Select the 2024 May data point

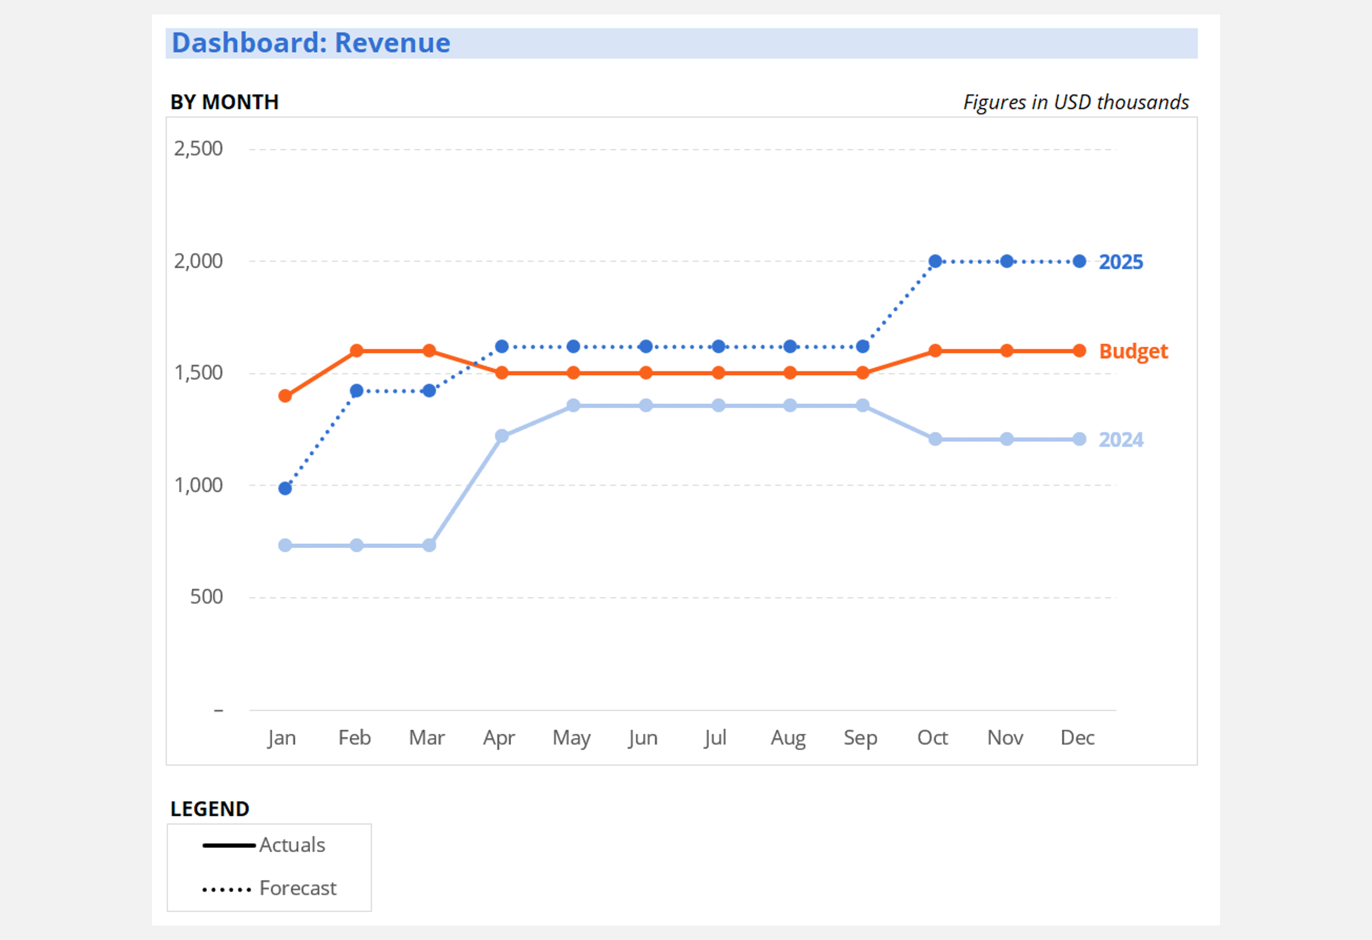(573, 405)
